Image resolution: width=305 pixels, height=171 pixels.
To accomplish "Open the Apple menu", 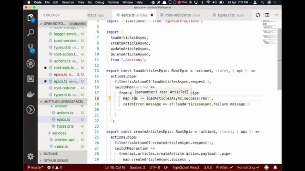I will click(29, 2).
